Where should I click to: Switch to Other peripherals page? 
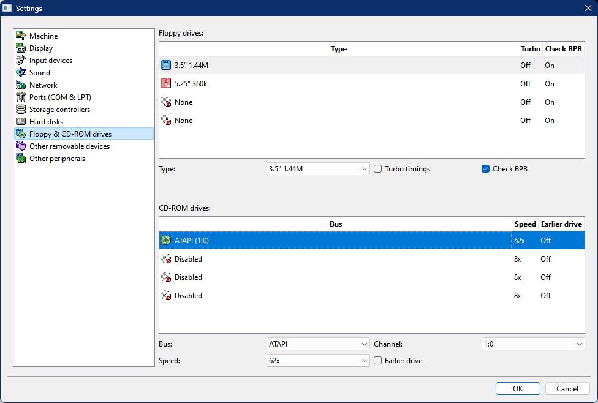[57, 159]
